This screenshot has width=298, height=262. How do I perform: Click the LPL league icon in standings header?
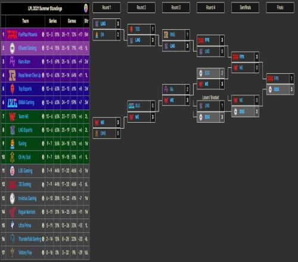[86, 8]
